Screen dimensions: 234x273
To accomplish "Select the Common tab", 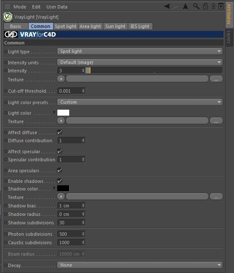I will coord(40,26).
